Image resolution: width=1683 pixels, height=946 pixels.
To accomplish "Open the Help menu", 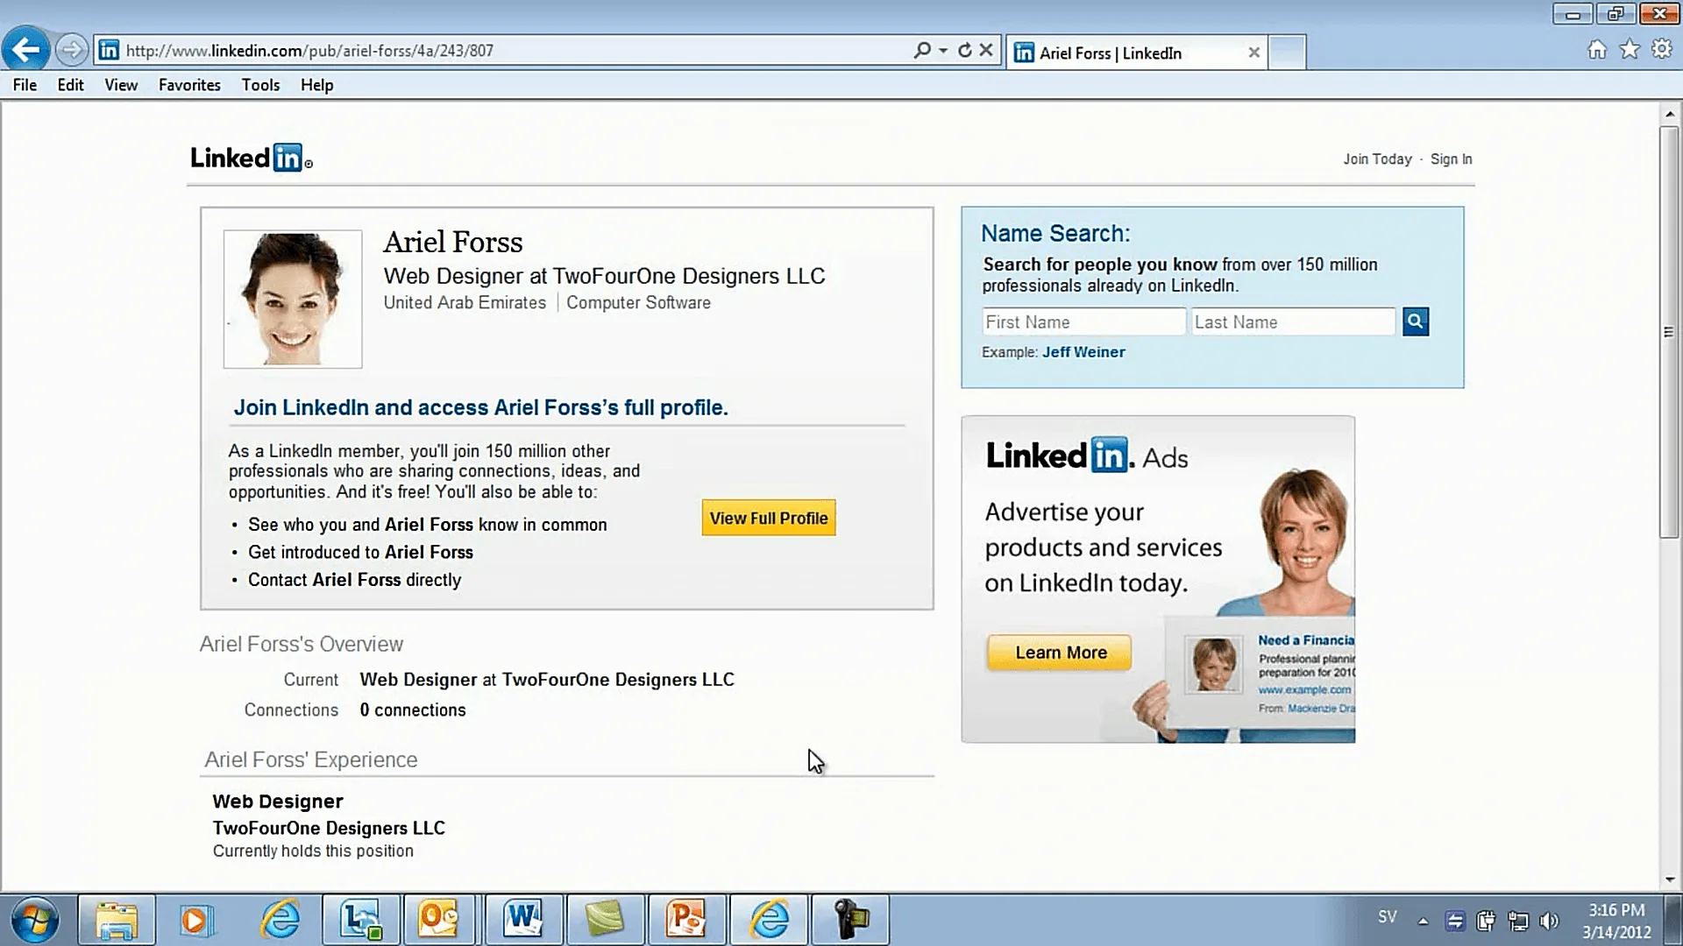I will [316, 85].
